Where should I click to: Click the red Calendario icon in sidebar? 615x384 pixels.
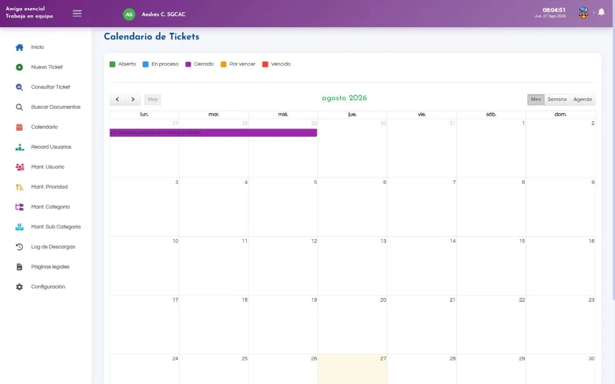click(x=19, y=127)
